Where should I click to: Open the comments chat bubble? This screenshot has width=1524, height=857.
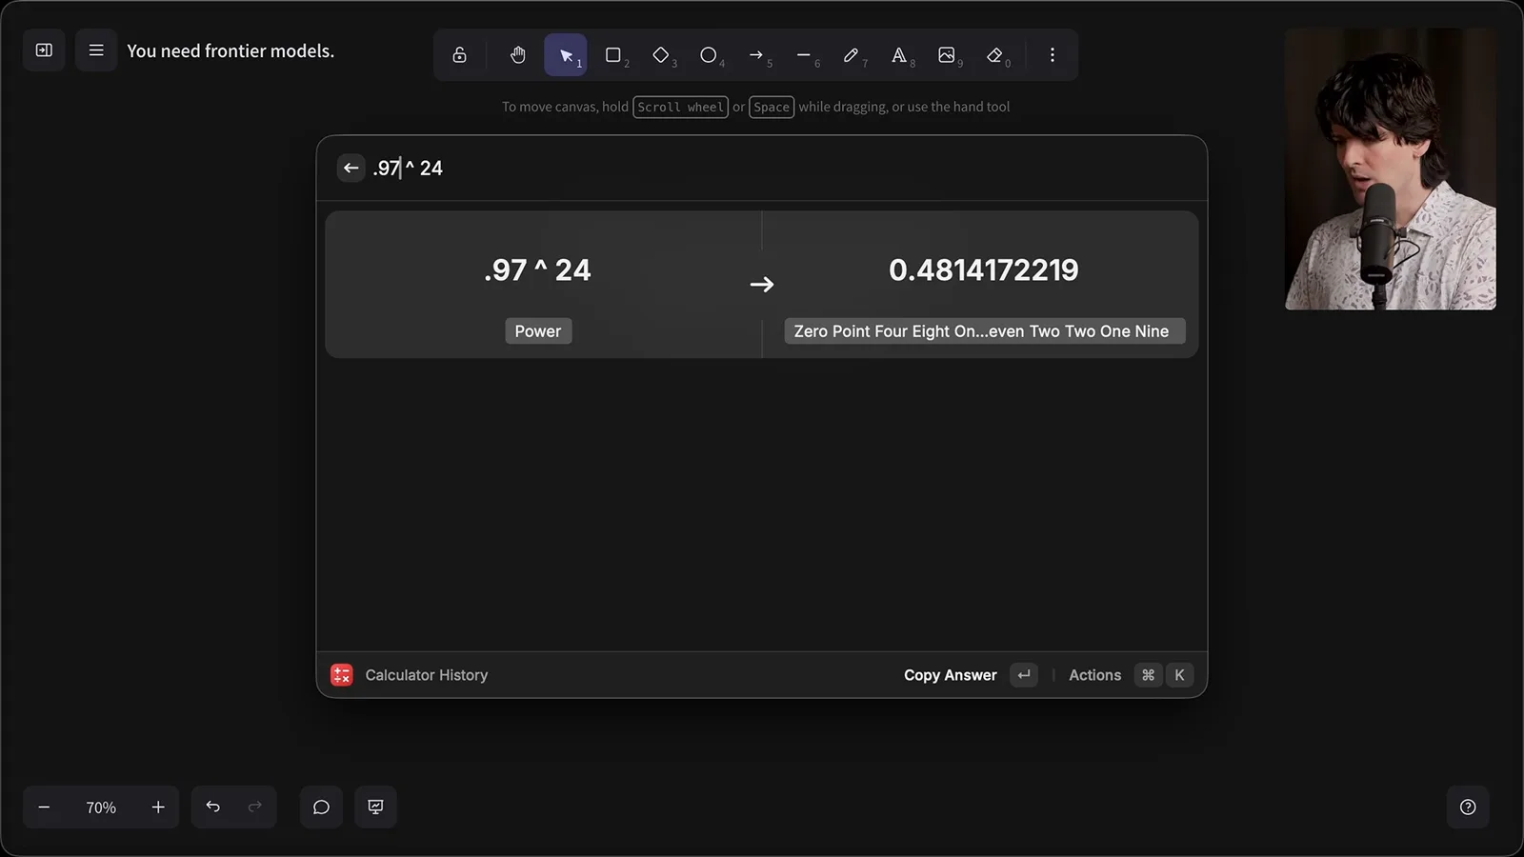click(321, 807)
